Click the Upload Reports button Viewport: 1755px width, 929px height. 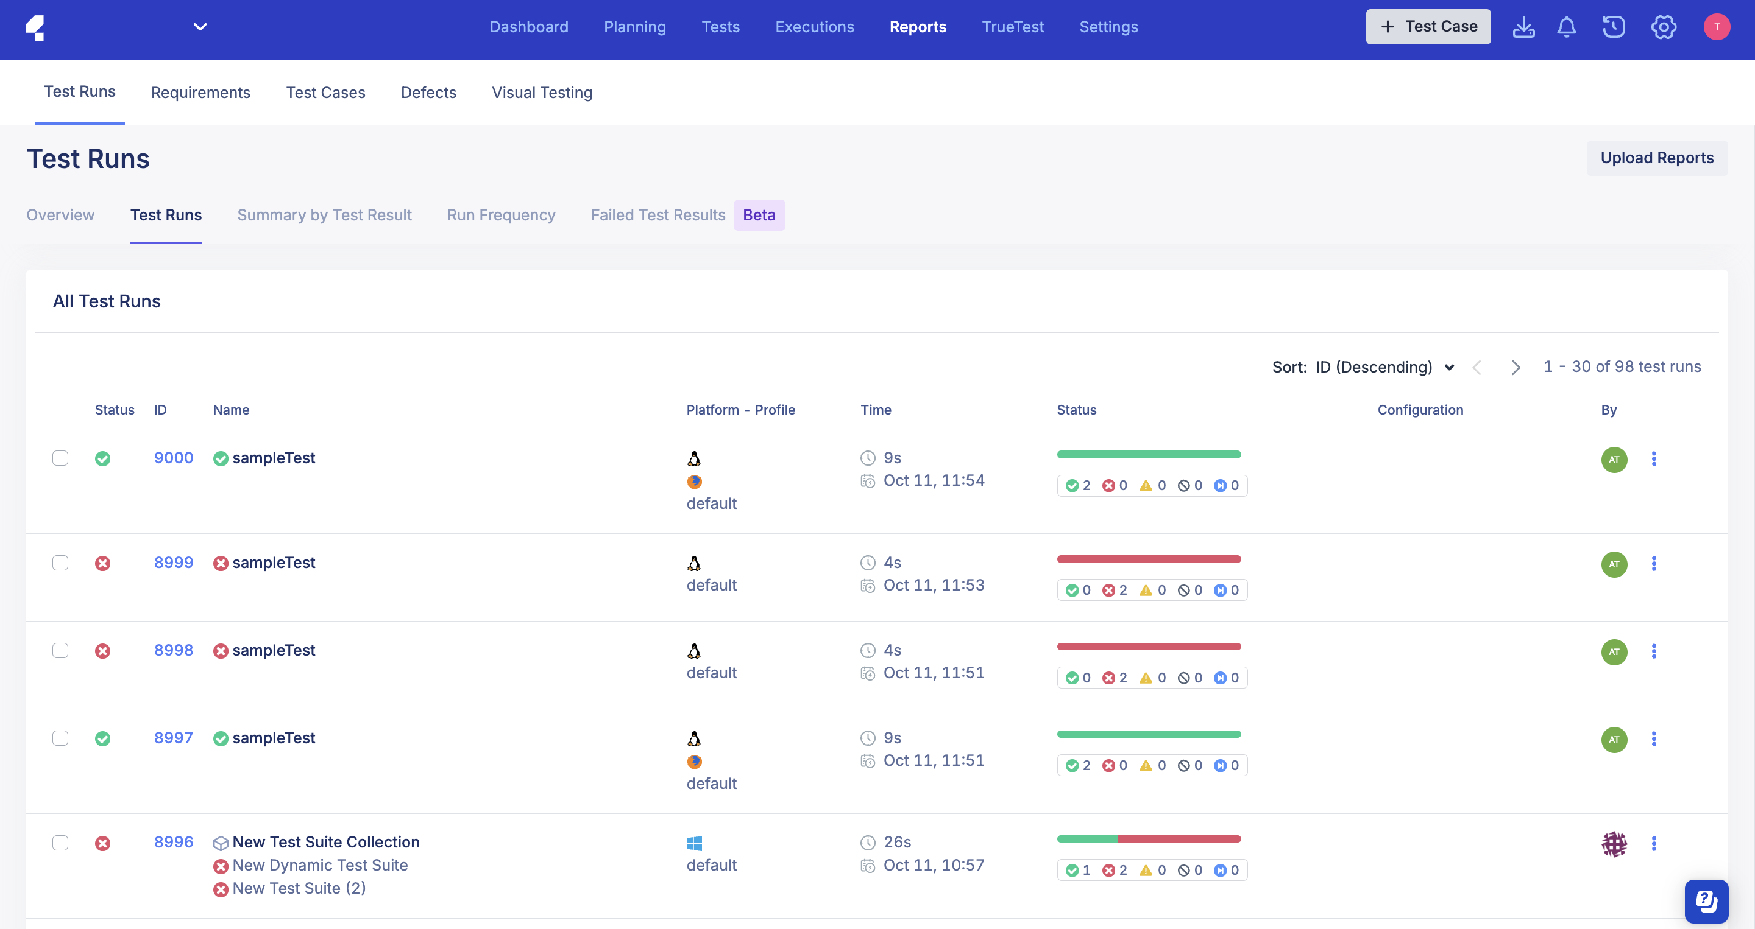[1656, 158]
